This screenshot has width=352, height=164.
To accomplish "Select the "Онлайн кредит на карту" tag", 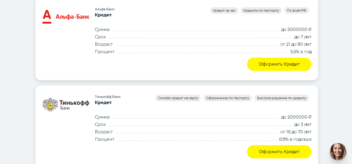I will click(178, 98).
